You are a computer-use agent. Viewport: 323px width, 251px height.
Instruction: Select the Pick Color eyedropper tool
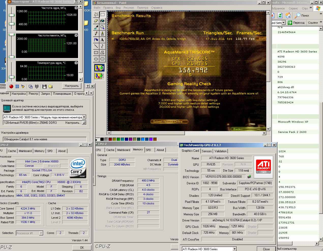[x=96, y=27]
